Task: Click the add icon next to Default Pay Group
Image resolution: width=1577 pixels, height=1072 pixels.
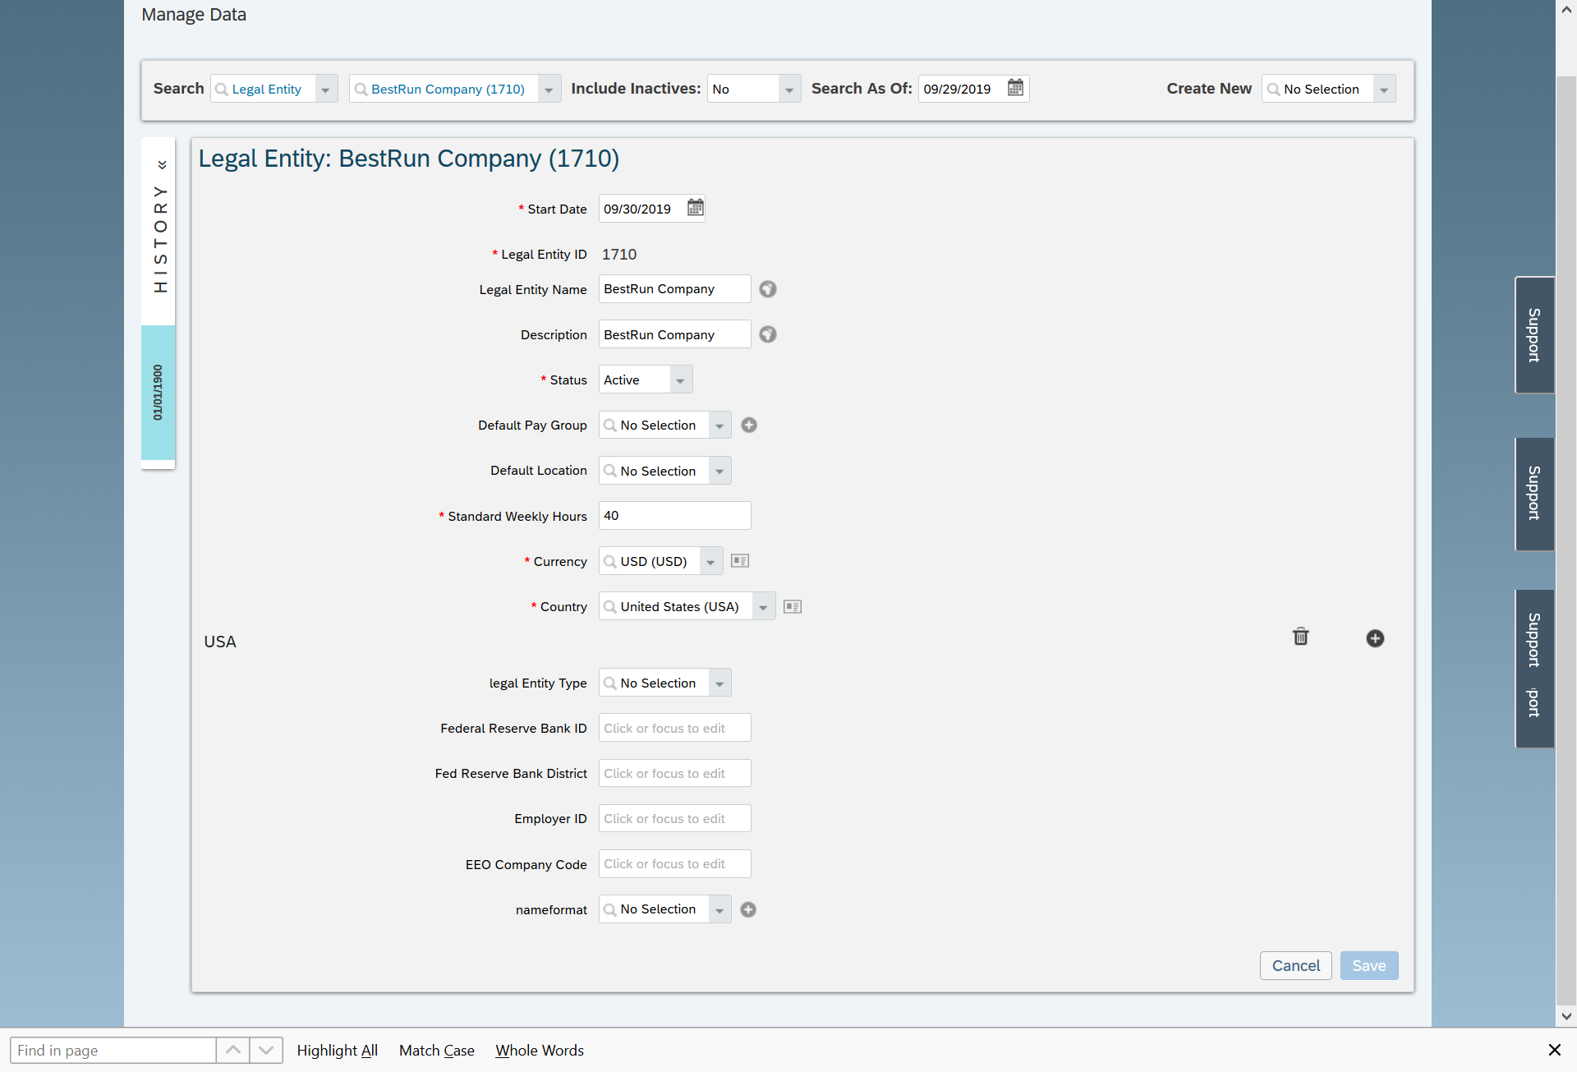Action: coord(749,425)
